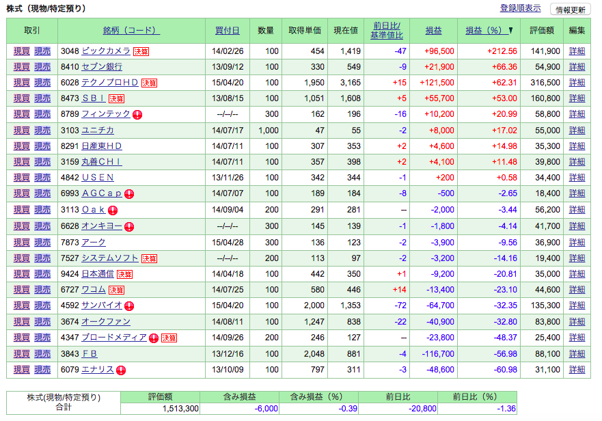Sort by 買付日 column header

(228, 30)
